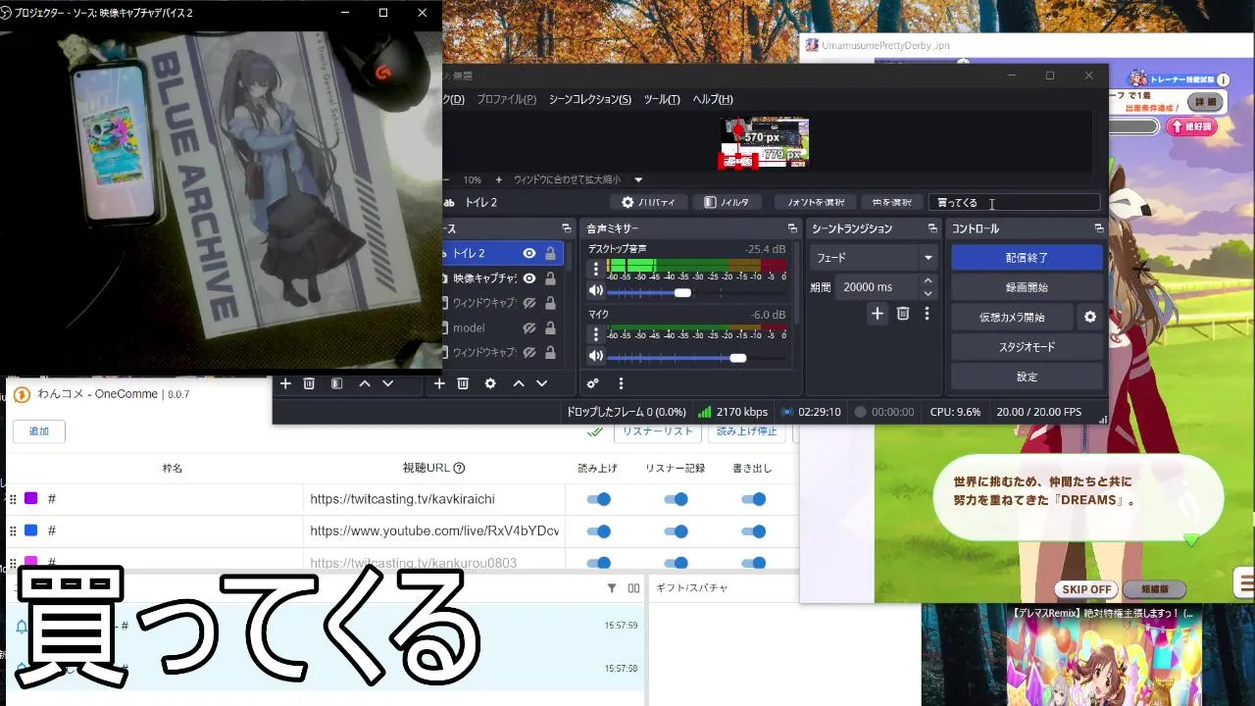Image resolution: width=1255 pixels, height=706 pixels.
Task: Open source properties from the sources toolbar gear
Action: 490,383
